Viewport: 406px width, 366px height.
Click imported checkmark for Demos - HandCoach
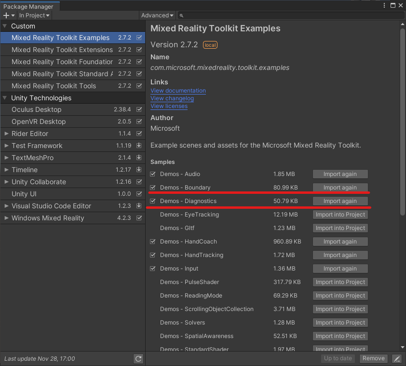153,242
